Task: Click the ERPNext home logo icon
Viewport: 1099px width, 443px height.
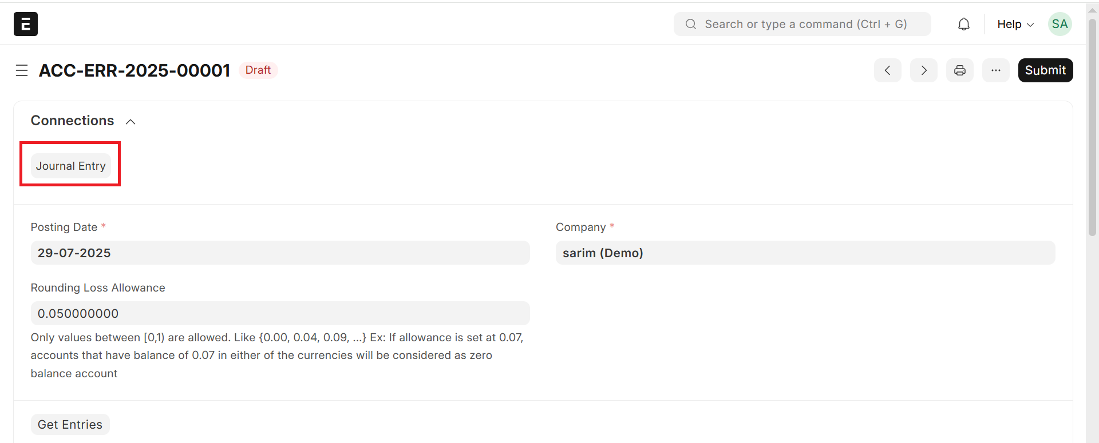Action: point(26,24)
